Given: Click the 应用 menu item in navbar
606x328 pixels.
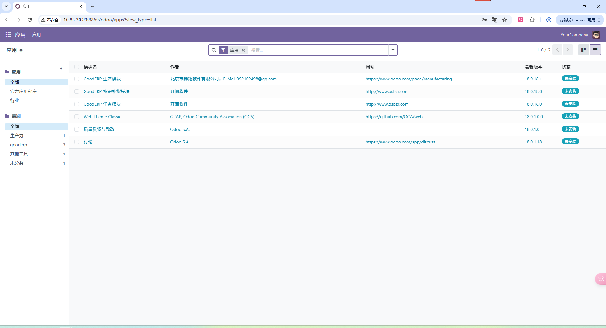Looking at the screenshot, I should (36, 35).
